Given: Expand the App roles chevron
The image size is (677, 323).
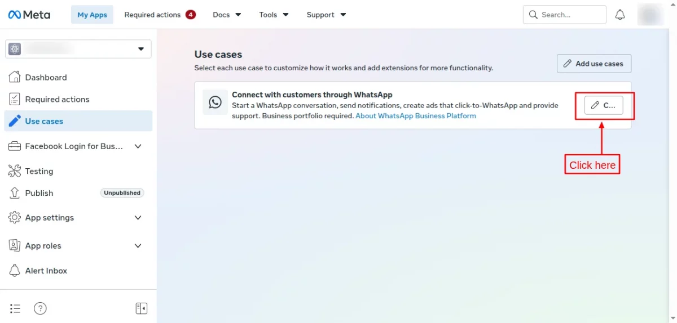Looking at the screenshot, I should (x=138, y=246).
